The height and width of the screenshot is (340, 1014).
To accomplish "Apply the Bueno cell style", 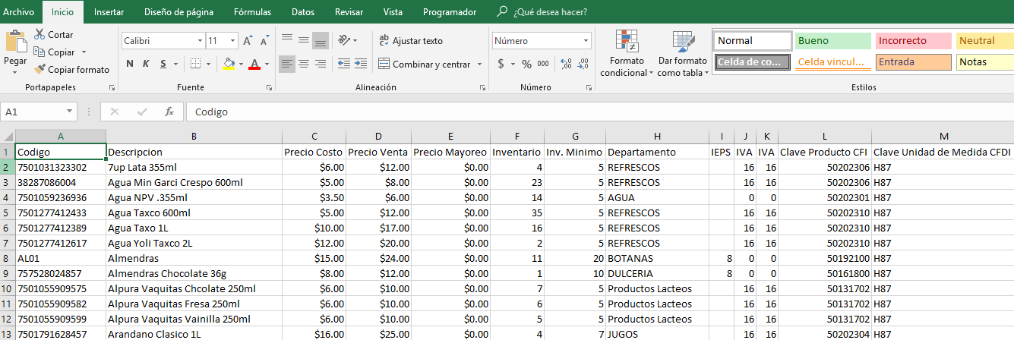I will point(832,41).
